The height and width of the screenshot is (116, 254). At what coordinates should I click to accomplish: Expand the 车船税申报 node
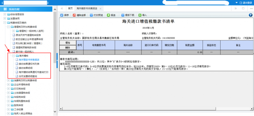pyautogui.click(x=8, y=97)
